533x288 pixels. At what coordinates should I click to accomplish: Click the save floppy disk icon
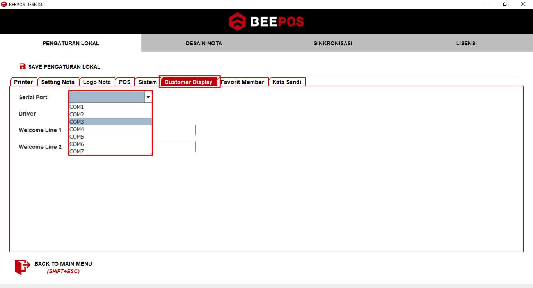(22, 66)
